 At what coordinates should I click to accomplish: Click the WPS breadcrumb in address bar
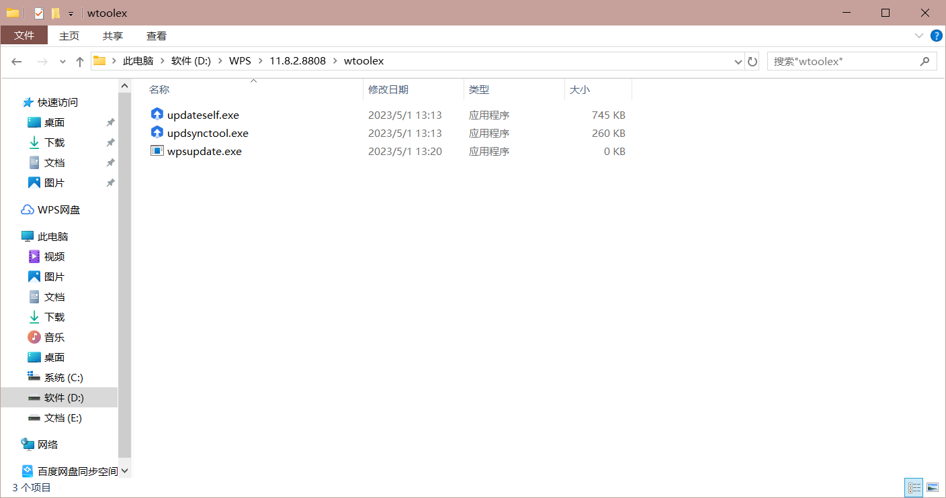pos(240,61)
